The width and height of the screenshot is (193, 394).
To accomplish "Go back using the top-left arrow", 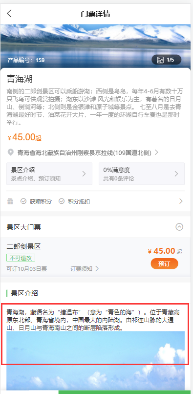I will 9,13.
